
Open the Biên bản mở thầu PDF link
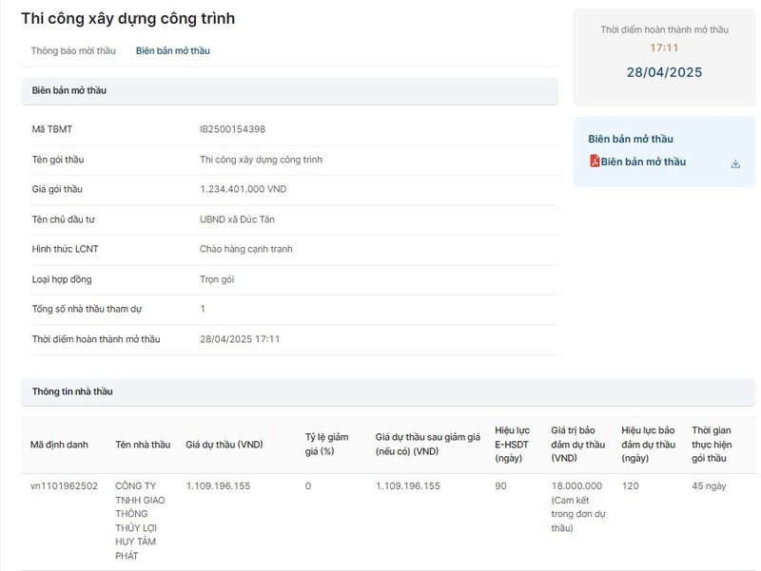tap(643, 162)
